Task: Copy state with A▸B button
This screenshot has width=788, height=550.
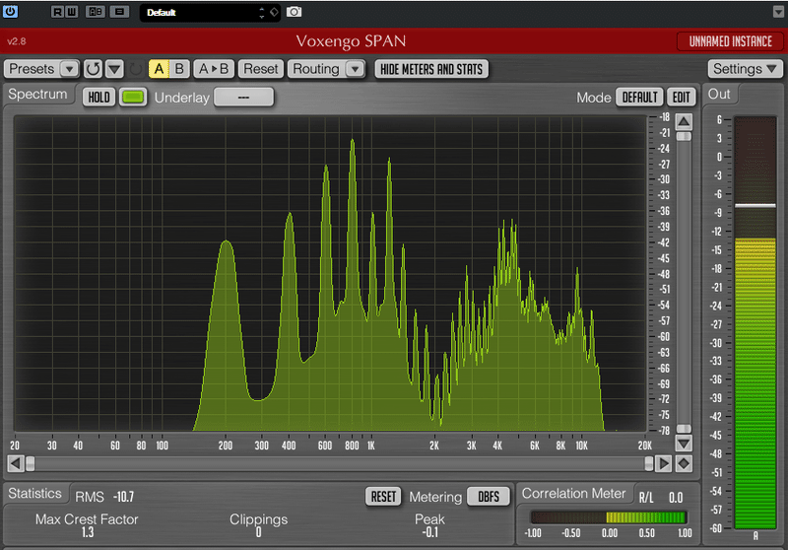Action: click(214, 69)
